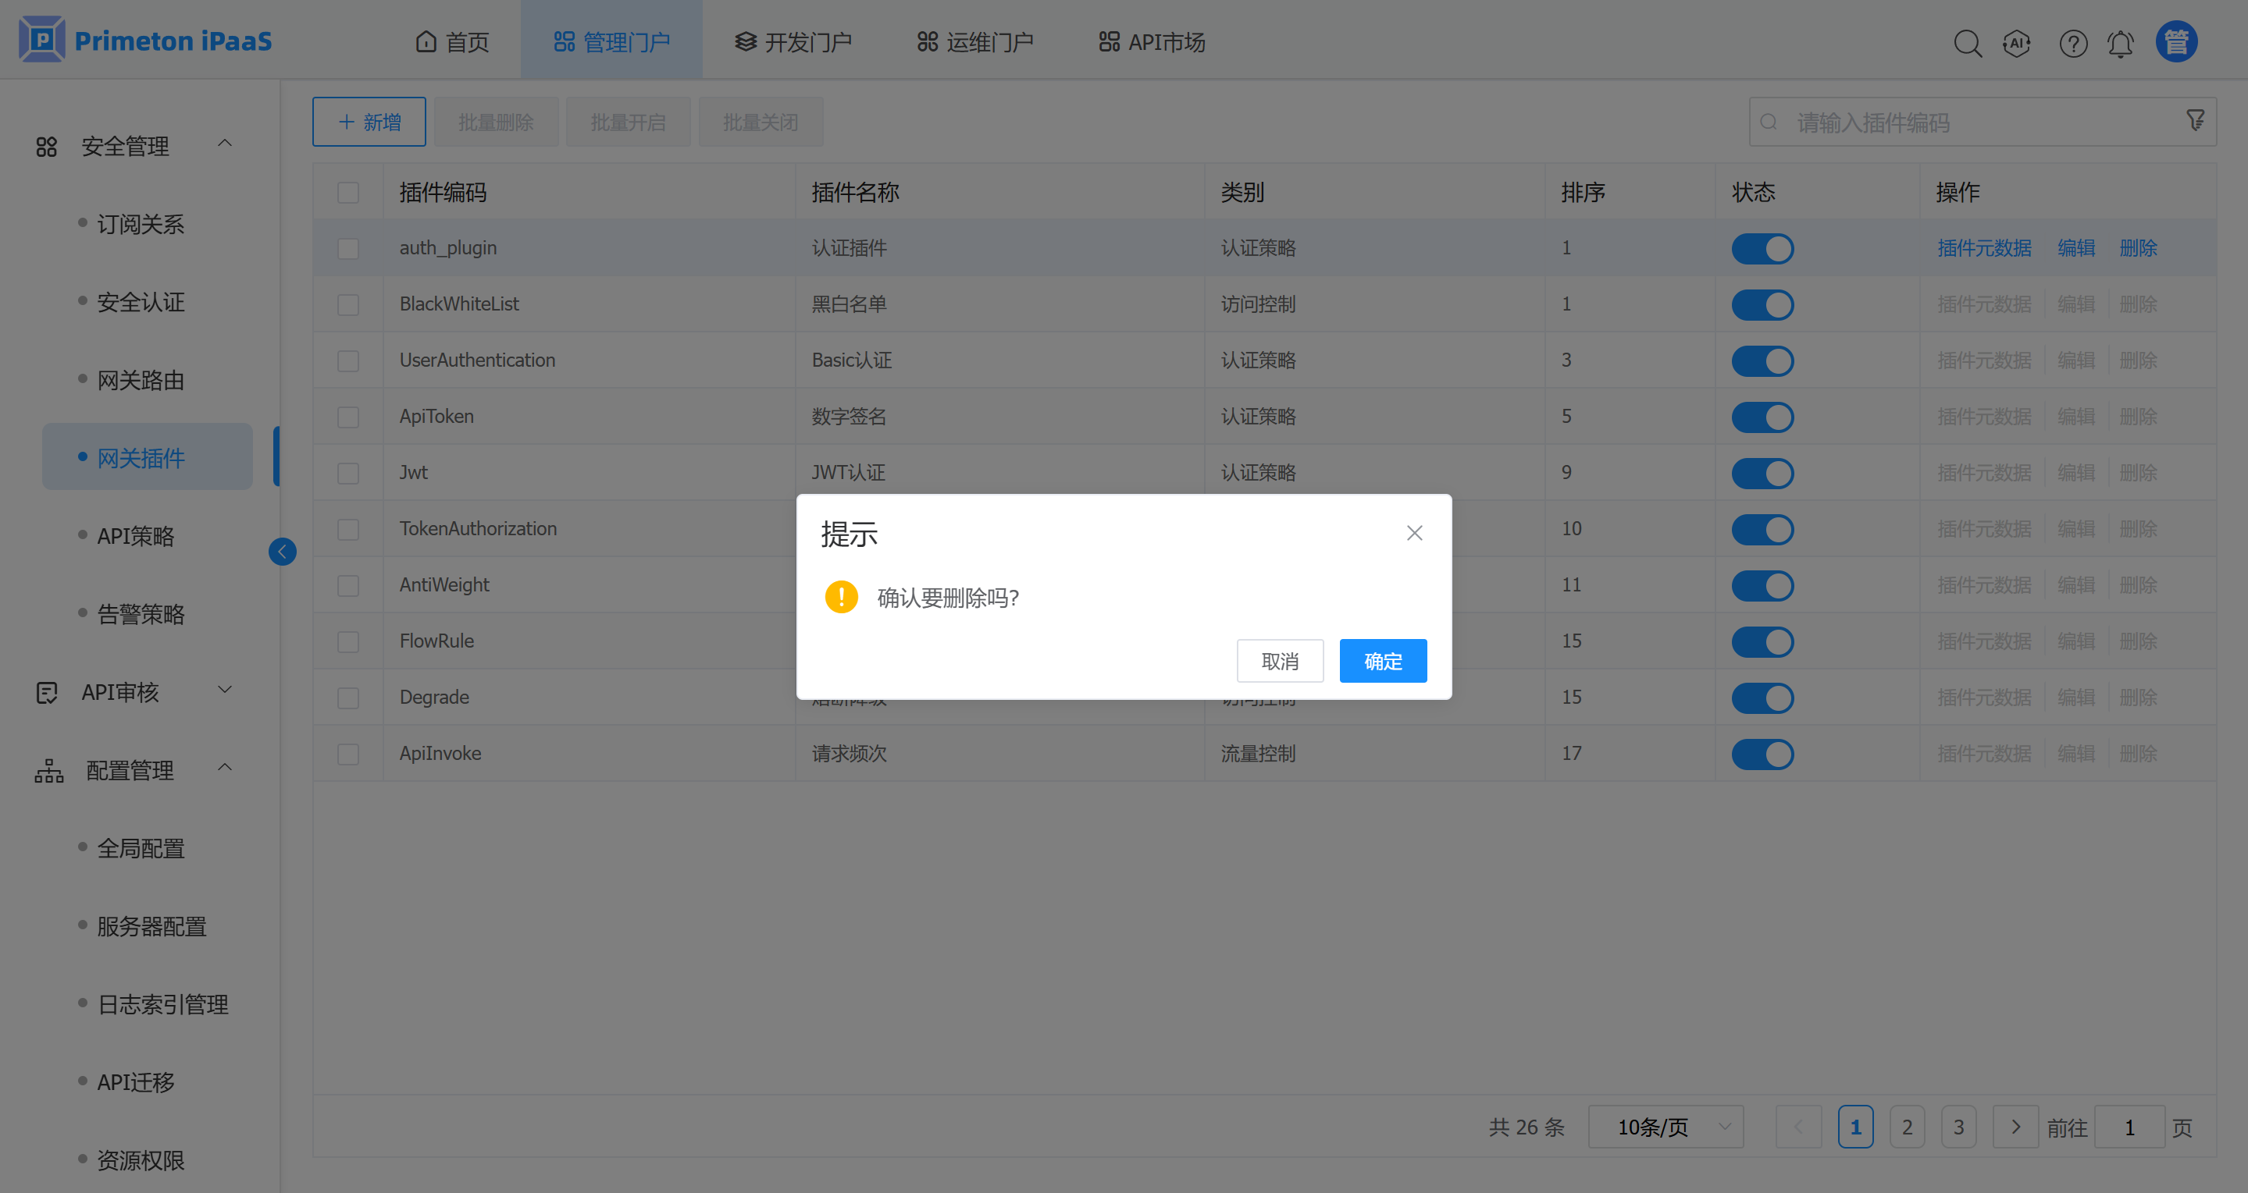Open the 10条/页 page size dropdown
Screen dimensions: 2248x1193
pyautogui.click(x=1665, y=1127)
